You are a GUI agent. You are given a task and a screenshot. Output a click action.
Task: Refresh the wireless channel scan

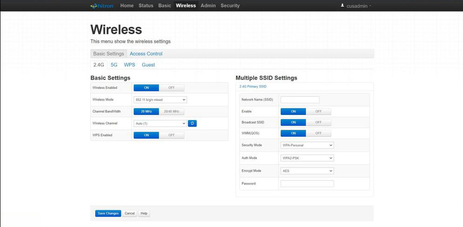tap(192, 123)
